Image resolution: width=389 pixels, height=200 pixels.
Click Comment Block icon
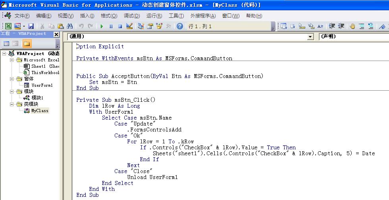(362, 26)
